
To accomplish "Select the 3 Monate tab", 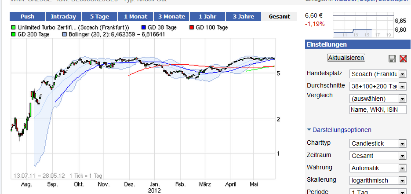I will point(171,17).
